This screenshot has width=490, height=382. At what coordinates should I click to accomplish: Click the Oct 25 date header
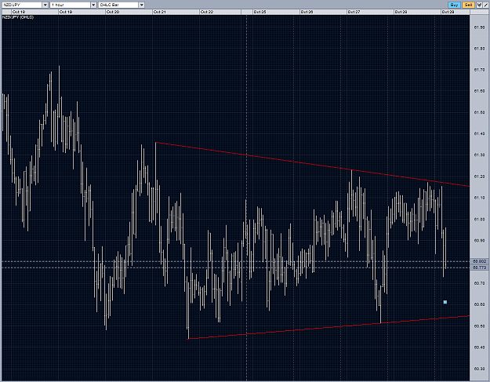point(276,12)
